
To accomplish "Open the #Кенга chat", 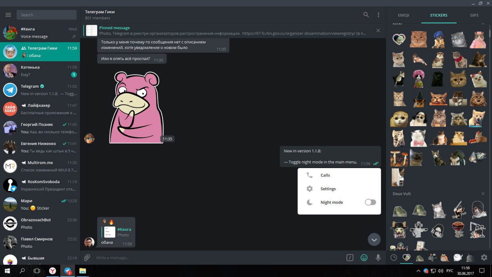I will click(x=40, y=33).
